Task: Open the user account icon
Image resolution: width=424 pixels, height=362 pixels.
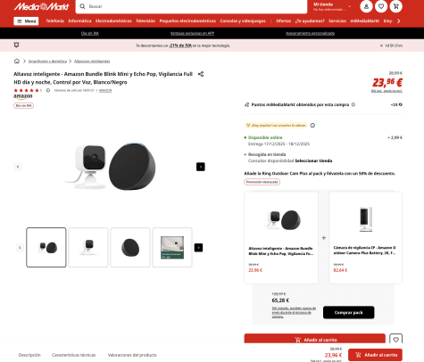Action: 366,6
